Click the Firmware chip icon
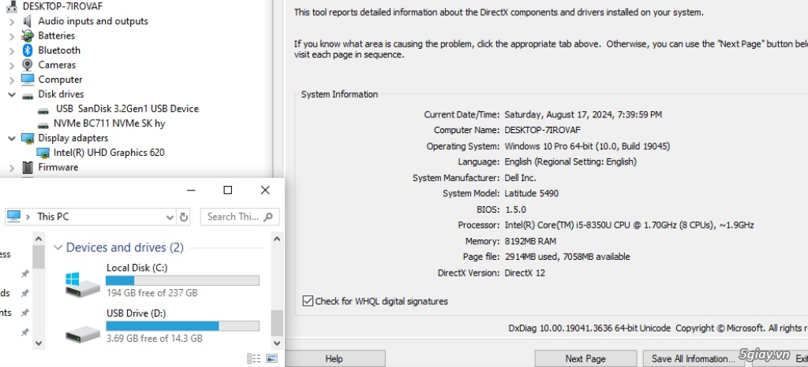Screen dimensions: 808x367 (x=28, y=168)
